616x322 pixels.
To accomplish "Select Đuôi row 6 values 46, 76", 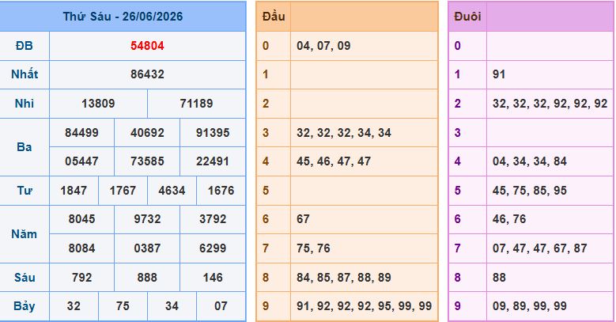I will pos(509,219).
